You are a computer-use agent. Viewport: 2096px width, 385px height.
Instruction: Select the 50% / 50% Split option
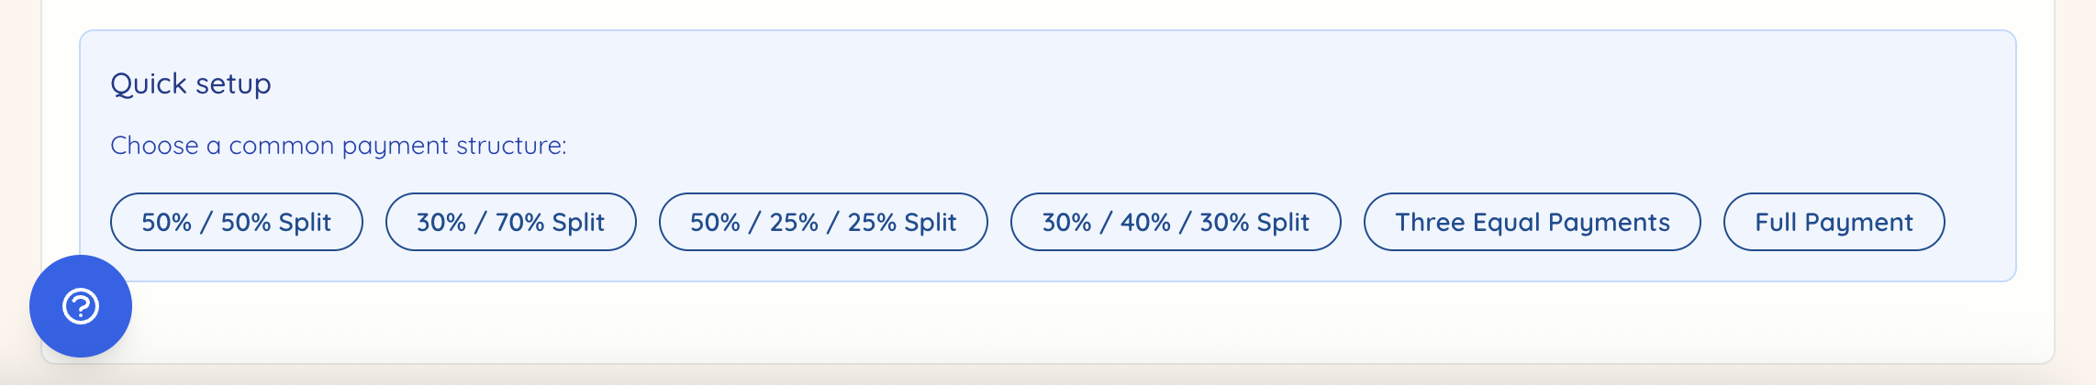click(236, 222)
